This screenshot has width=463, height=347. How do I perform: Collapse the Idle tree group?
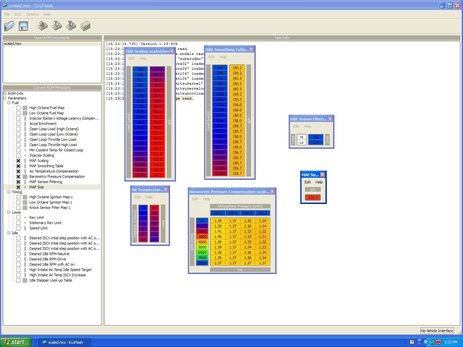[9, 233]
